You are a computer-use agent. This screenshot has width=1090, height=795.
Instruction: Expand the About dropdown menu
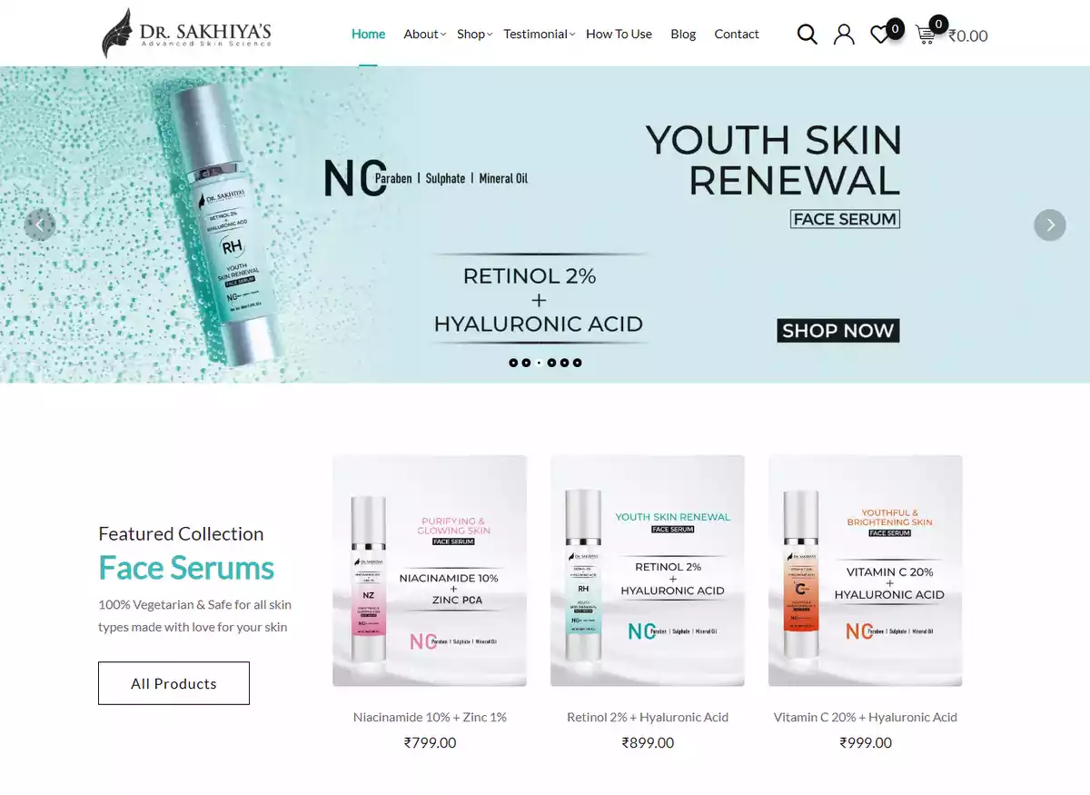(424, 34)
